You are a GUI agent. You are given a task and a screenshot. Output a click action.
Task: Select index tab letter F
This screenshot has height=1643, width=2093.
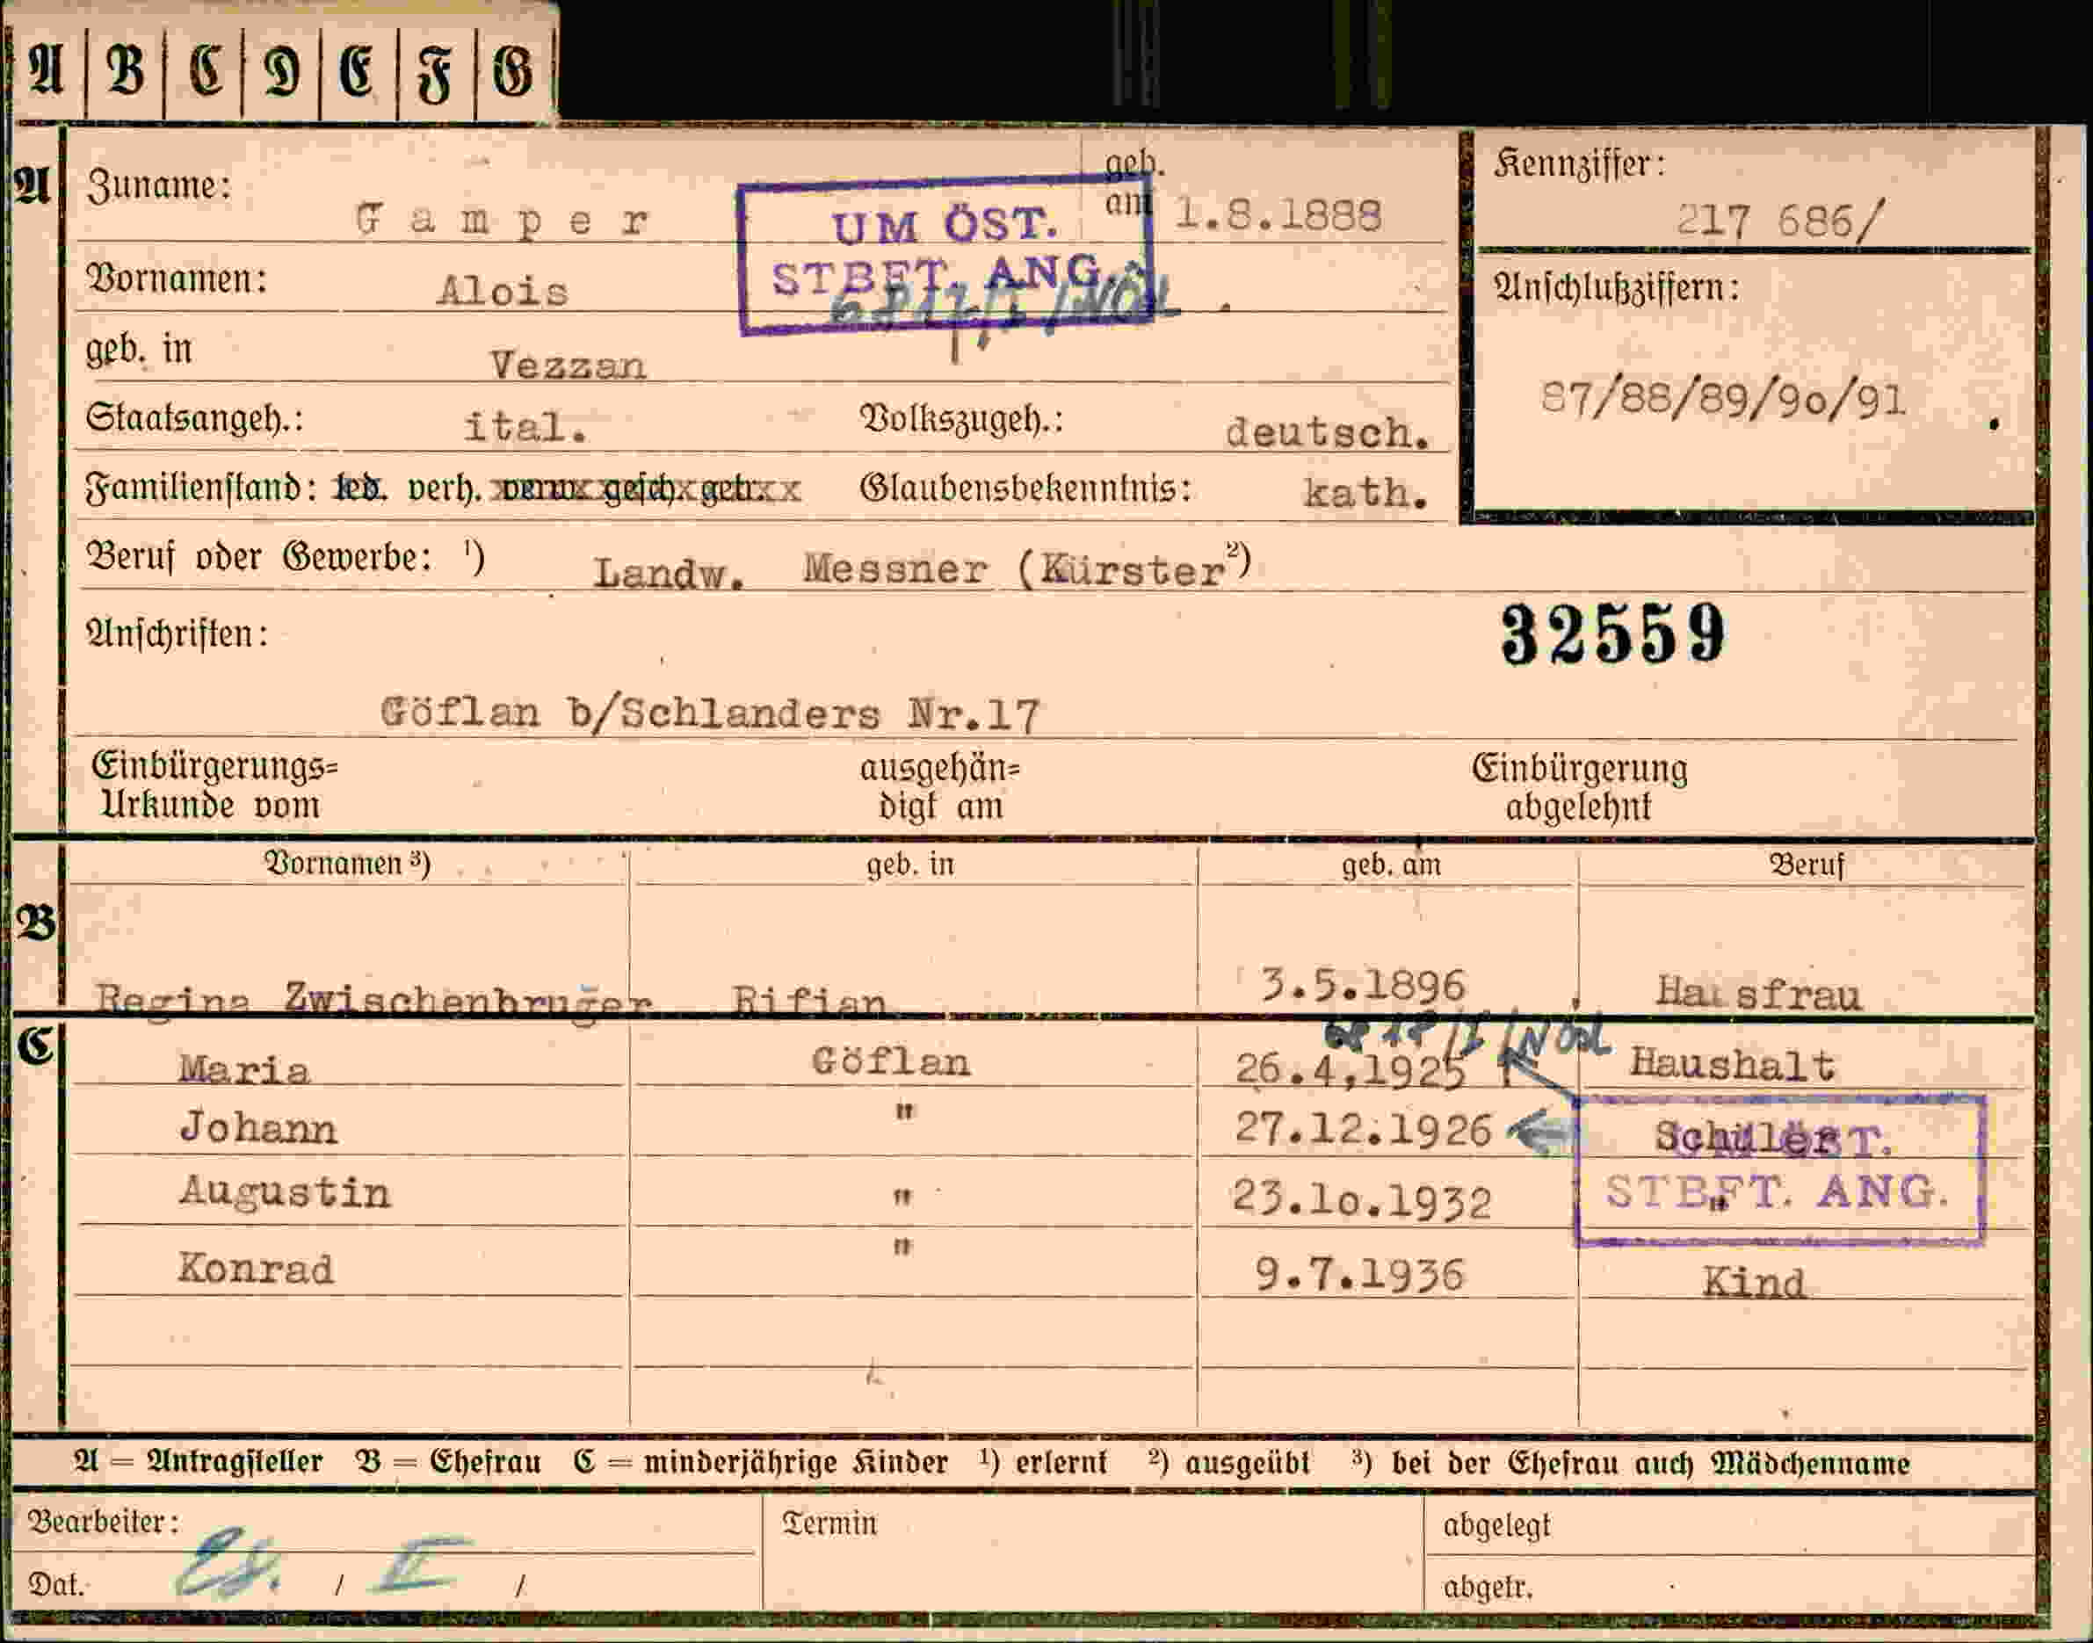pos(436,72)
